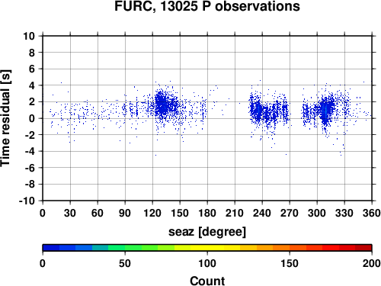
Task: Click the x-axis tick label '90'
Action: tap(125, 213)
